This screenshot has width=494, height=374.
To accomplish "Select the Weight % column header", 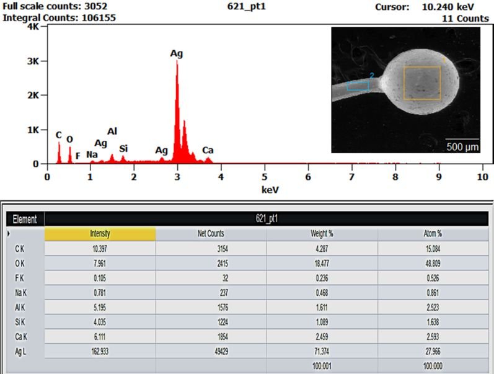I will click(322, 234).
